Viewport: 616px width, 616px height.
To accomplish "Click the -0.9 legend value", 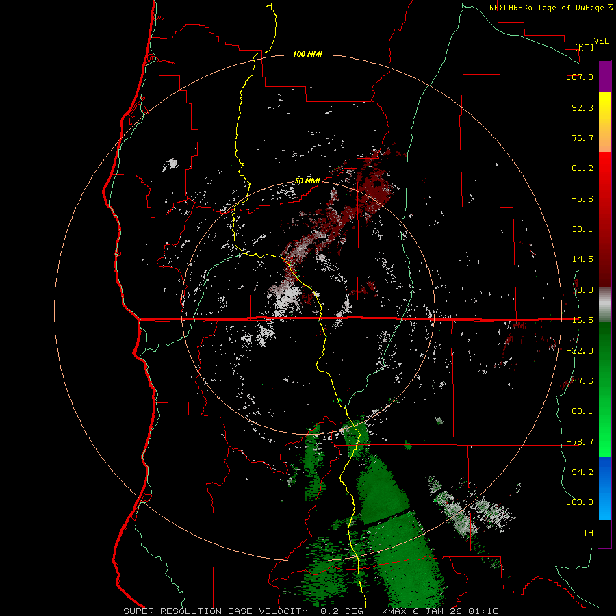I will pyautogui.click(x=582, y=290).
